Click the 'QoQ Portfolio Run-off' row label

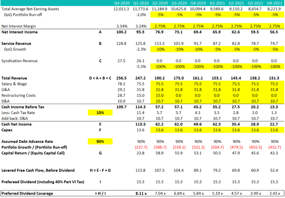click(x=23, y=15)
